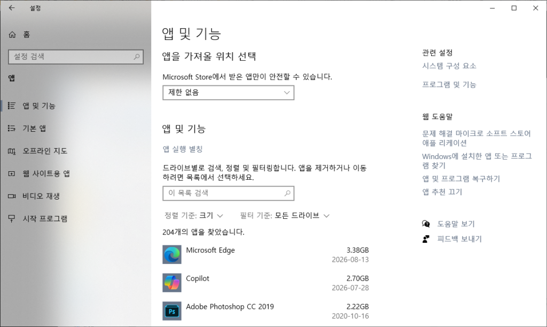Open the Home icon in the sidebar

(12, 35)
